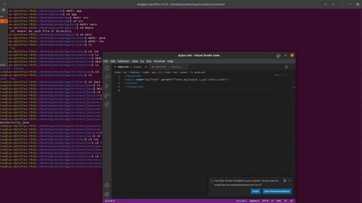Open the Explorer view in VS Code
Screen dimensions: 362x203
107,68
